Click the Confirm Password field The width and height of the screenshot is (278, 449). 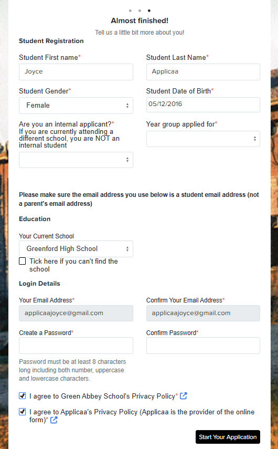point(203,346)
